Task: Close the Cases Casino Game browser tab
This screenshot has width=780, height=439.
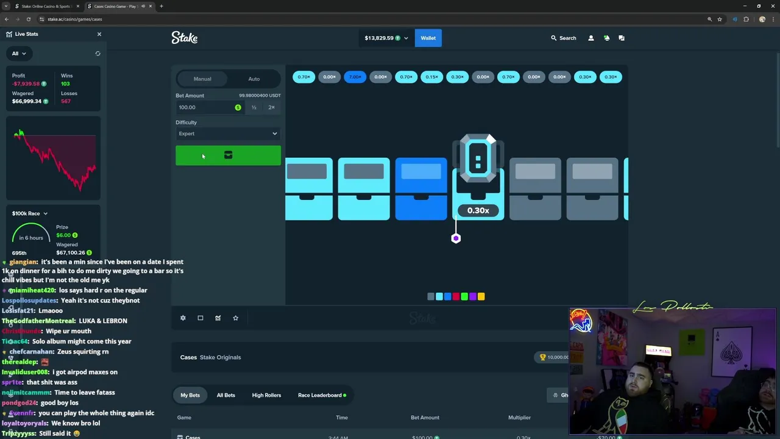Action: pyautogui.click(x=151, y=6)
